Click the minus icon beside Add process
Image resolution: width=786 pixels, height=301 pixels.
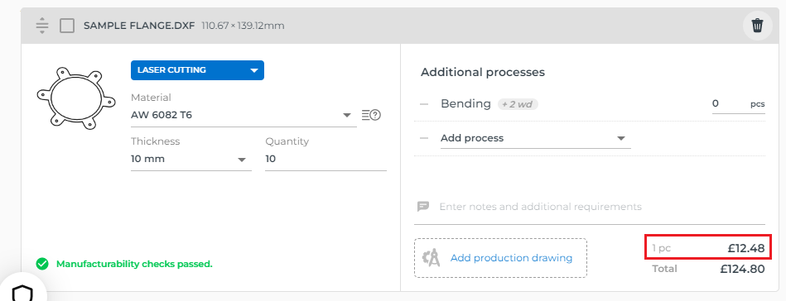click(424, 138)
